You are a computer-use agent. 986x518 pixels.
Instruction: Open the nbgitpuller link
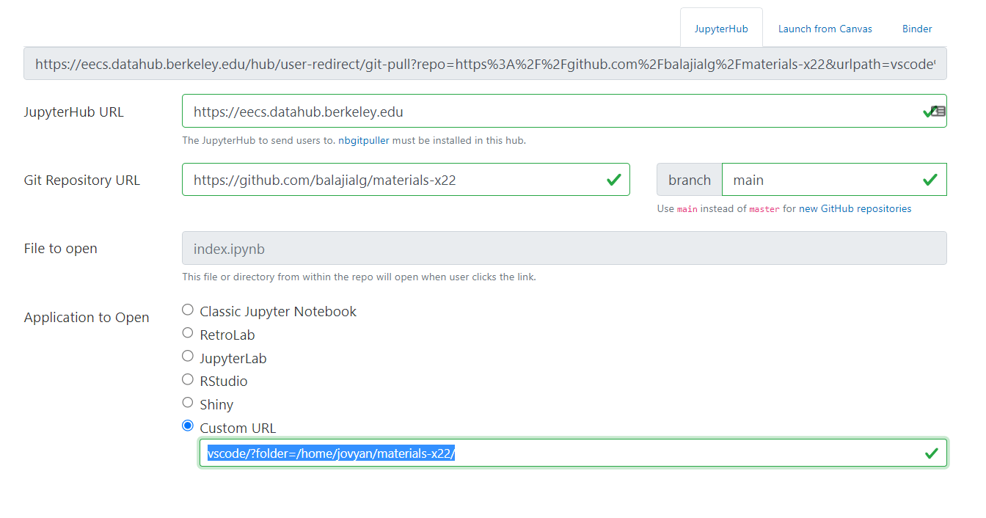pos(363,140)
